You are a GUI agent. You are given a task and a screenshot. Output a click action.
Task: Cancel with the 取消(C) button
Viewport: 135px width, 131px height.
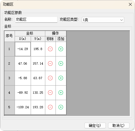[119, 125]
